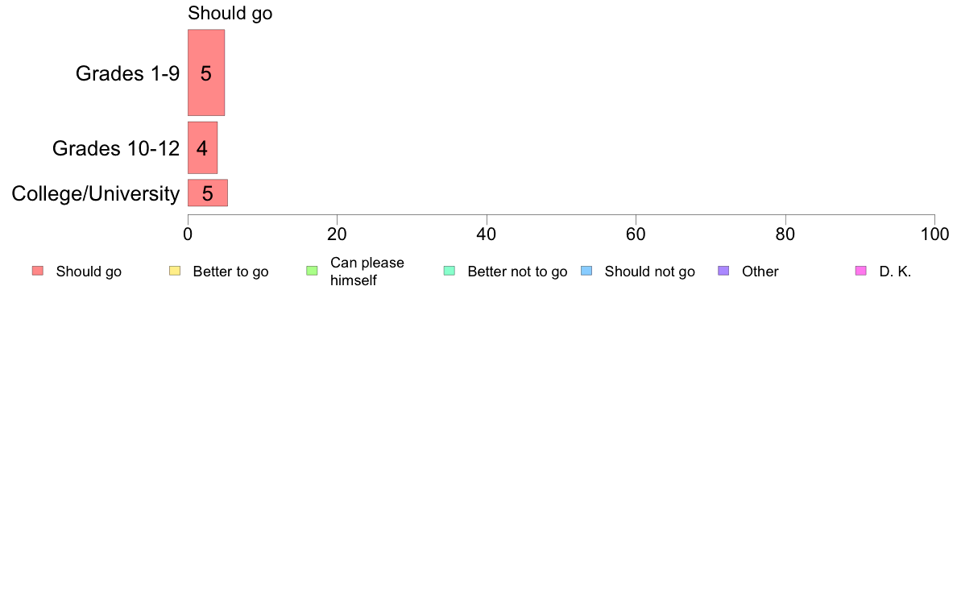Click the teal Better not to go swatch
Viewport: 957px width, 593px height.
[449, 271]
